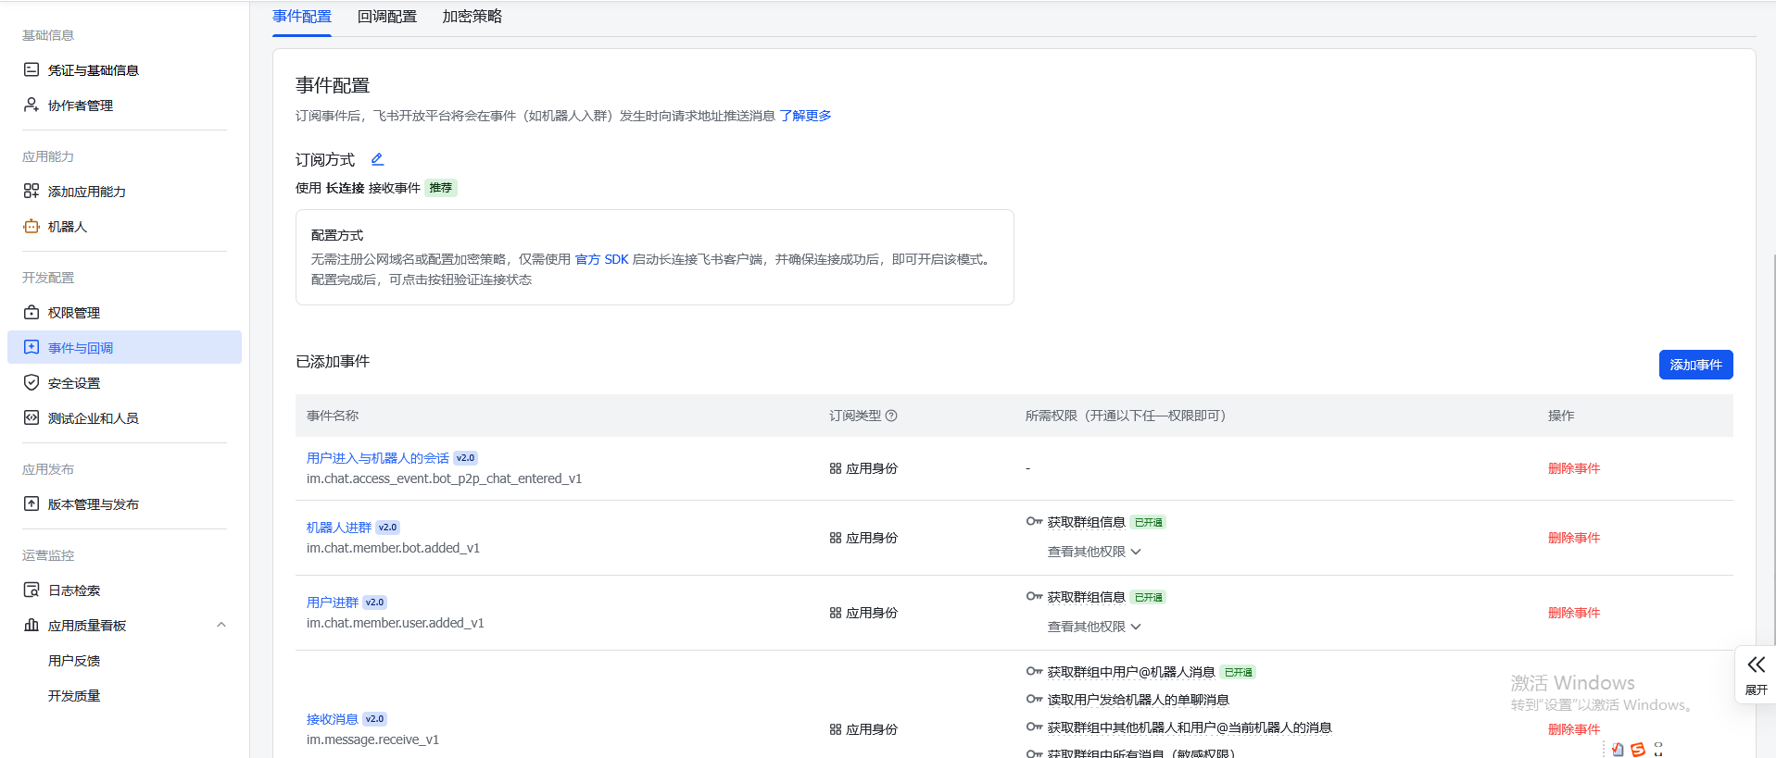Select 事件与回调 in the sidebar
Viewport: 1776px width, 758px height.
(x=124, y=347)
